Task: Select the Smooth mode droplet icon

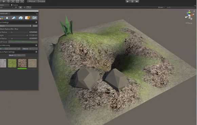Action: 7,18
